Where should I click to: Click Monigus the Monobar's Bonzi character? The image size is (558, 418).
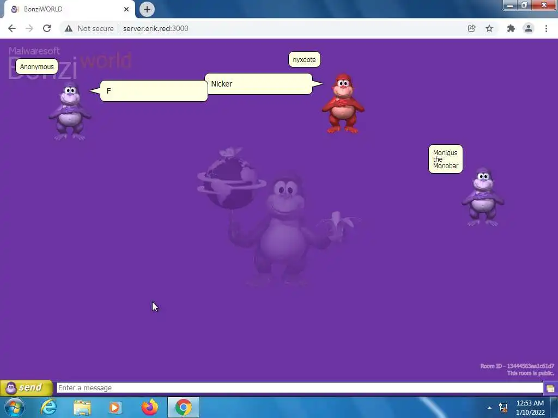click(483, 197)
